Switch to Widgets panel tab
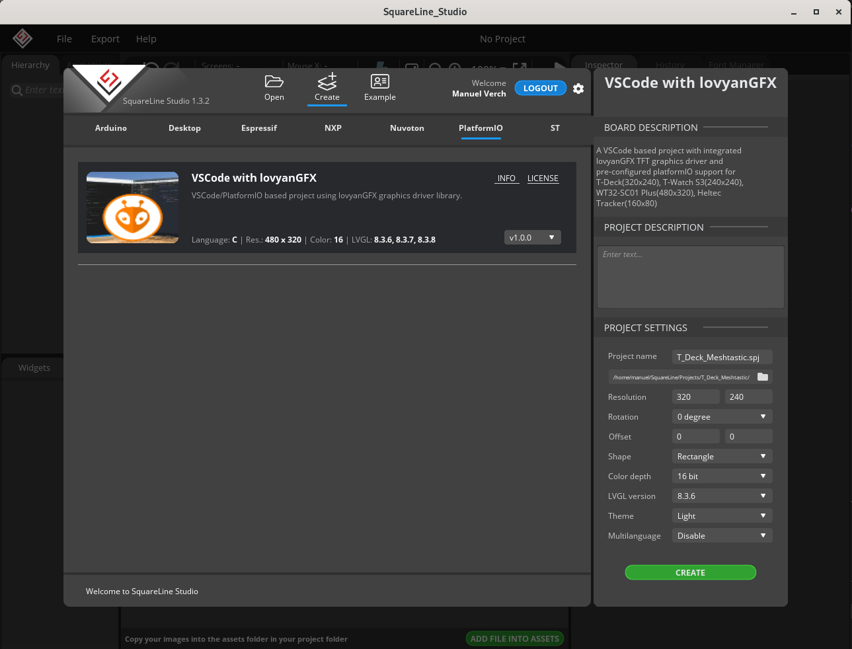852x649 pixels. point(34,367)
